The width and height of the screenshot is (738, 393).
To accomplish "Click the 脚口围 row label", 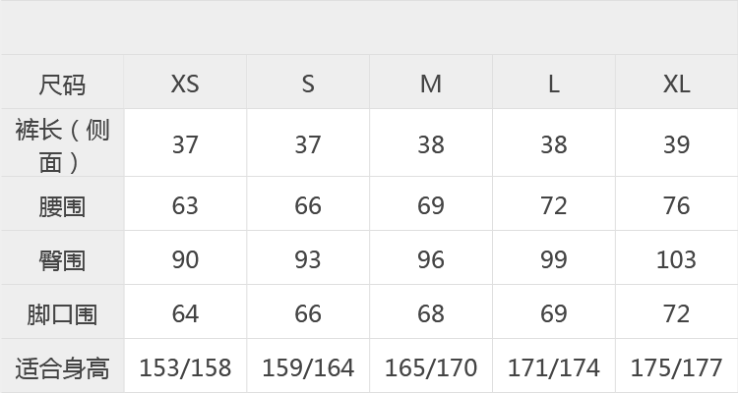I will (62, 311).
